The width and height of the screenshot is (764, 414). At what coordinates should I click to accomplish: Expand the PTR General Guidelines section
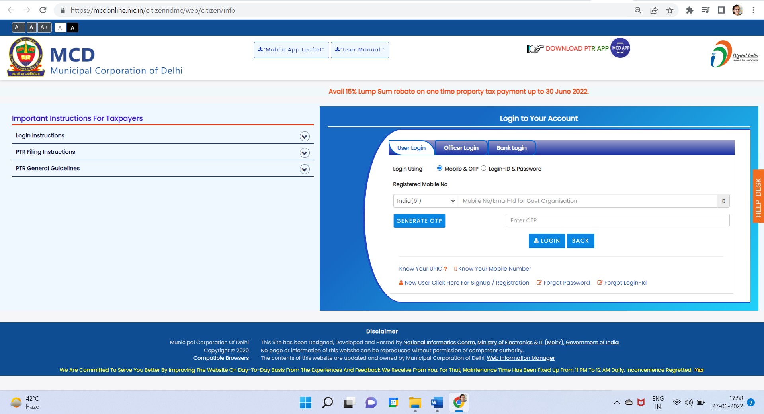(304, 169)
